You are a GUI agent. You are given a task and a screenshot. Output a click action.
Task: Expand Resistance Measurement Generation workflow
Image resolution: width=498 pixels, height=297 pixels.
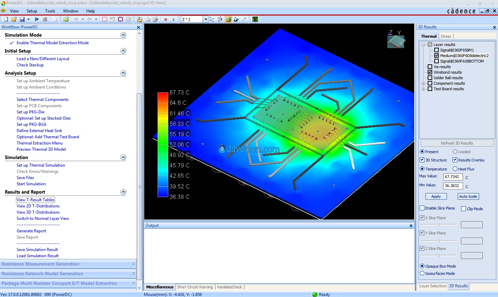[133, 264]
